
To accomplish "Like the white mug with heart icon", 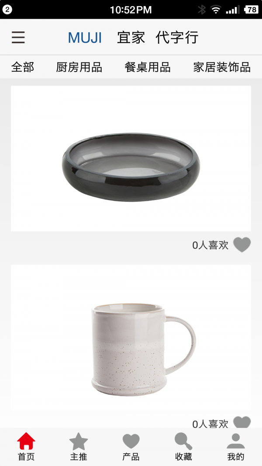I will point(242,422).
